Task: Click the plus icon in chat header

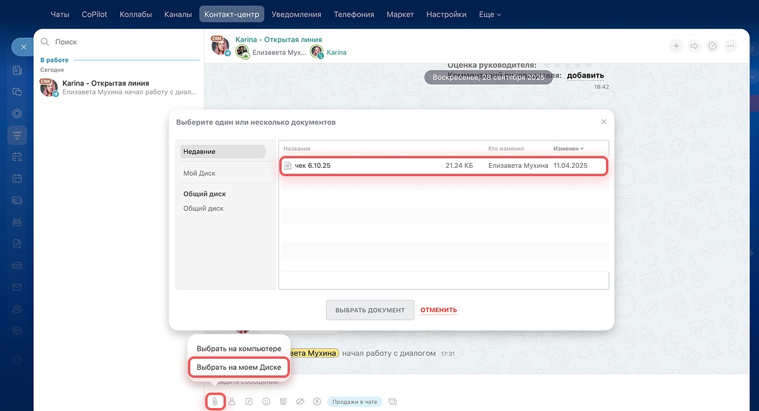Action: 675,46
